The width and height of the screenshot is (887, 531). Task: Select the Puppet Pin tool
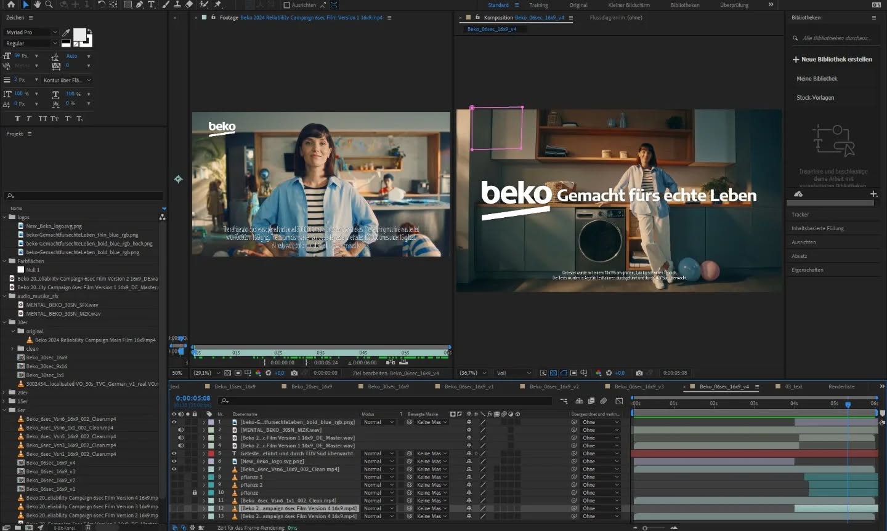coord(218,4)
